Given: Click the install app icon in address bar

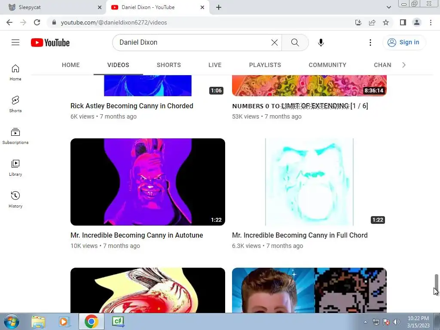Looking at the screenshot, I should click(358, 22).
